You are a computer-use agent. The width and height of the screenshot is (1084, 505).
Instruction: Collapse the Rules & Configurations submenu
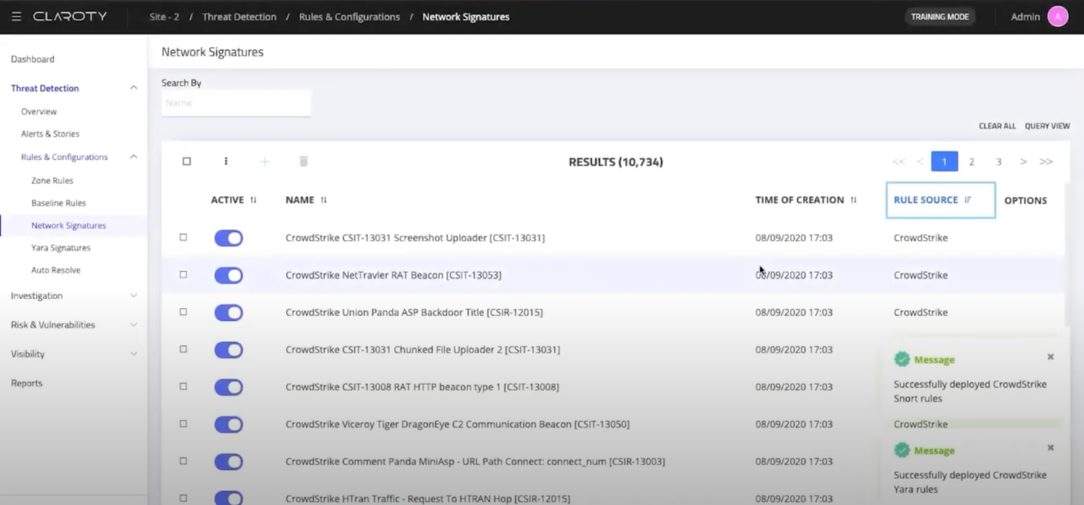[134, 156]
